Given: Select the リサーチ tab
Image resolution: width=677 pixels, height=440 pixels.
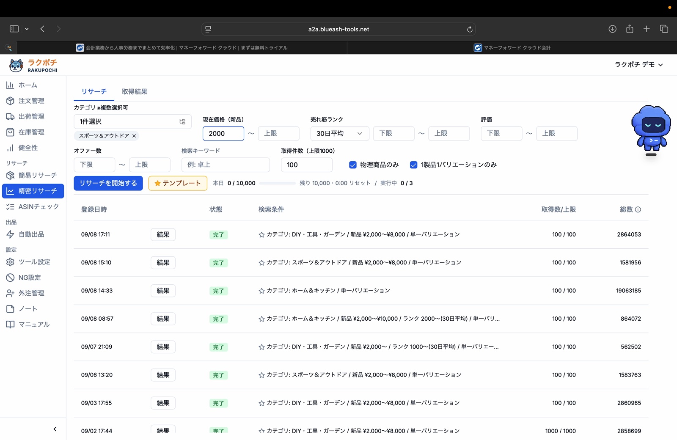Looking at the screenshot, I should pyautogui.click(x=94, y=91).
